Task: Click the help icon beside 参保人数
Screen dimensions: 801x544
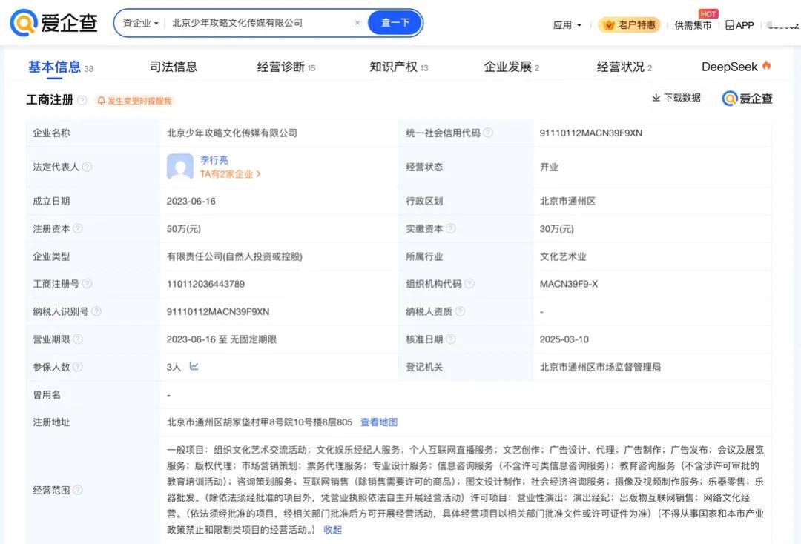Action: 78,366
